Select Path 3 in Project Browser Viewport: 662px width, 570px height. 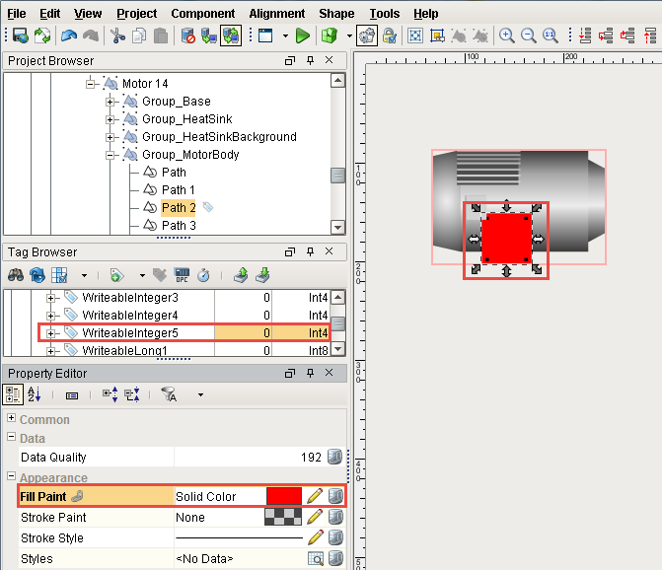point(179,226)
